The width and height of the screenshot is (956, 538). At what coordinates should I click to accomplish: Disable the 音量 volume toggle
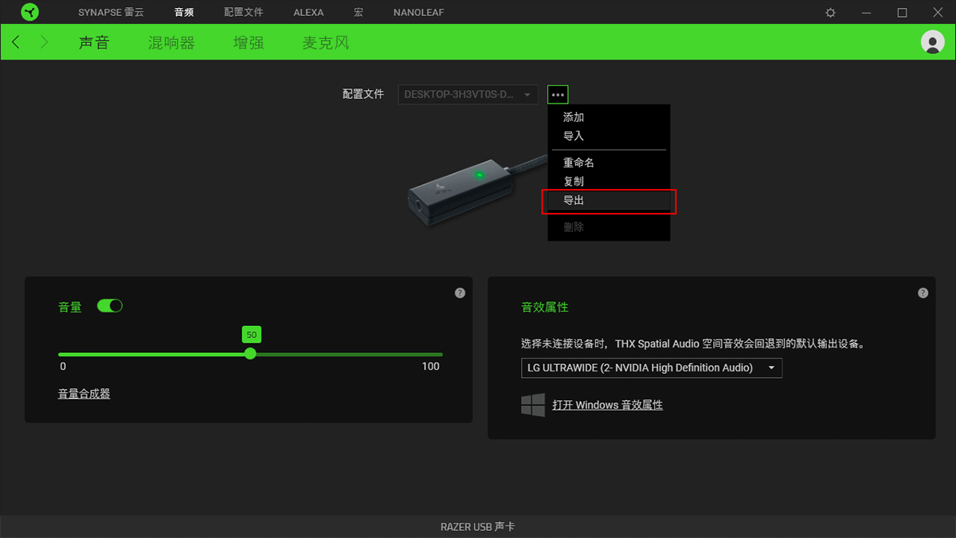(x=110, y=305)
